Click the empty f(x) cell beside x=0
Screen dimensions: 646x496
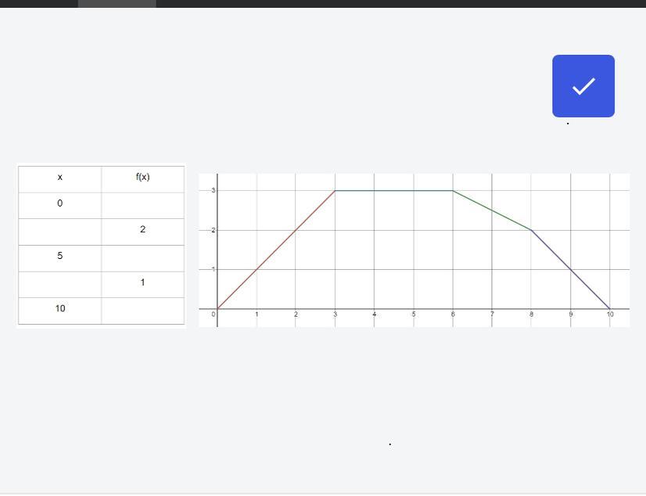point(142,204)
